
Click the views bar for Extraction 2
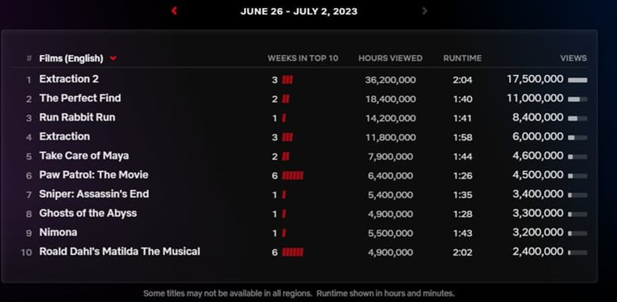577,80
